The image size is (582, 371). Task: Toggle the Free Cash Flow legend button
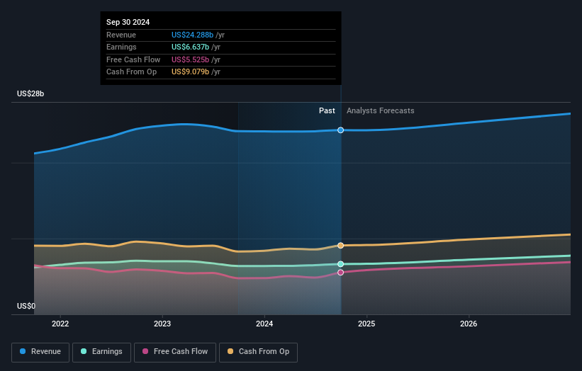[175, 352]
